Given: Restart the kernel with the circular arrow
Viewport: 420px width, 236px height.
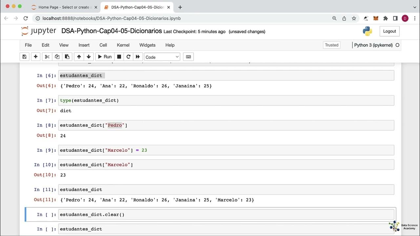Looking at the screenshot, I should 129,57.
